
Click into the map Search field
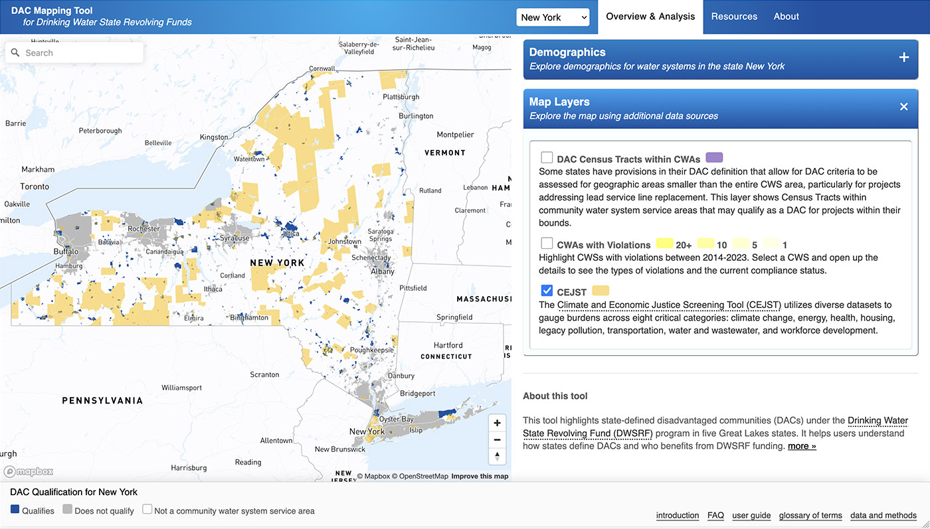pyautogui.click(x=80, y=53)
